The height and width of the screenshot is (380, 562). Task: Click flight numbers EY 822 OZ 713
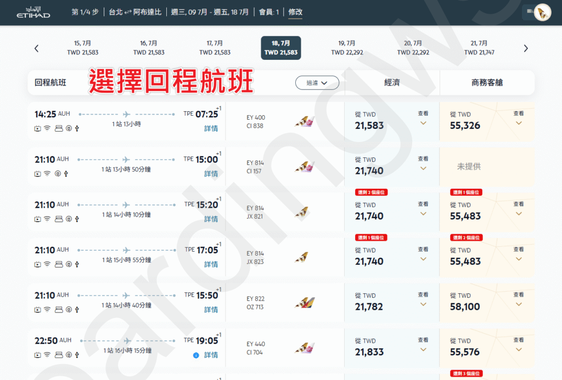click(x=256, y=303)
